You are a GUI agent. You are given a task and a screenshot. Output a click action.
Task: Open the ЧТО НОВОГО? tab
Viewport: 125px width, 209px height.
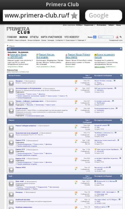tap(72, 37)
